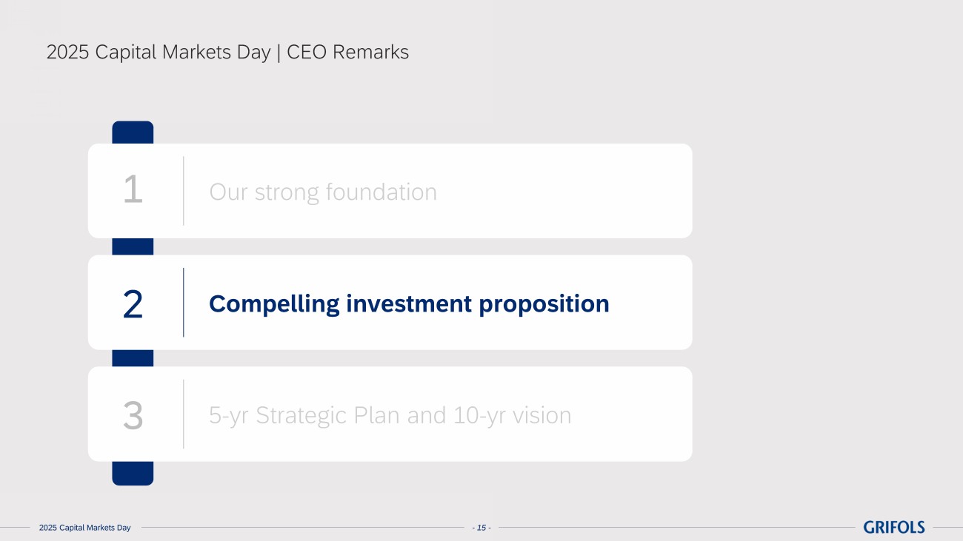Click footer label '2025 Capital Markets Day'

[x=84, y=528]
